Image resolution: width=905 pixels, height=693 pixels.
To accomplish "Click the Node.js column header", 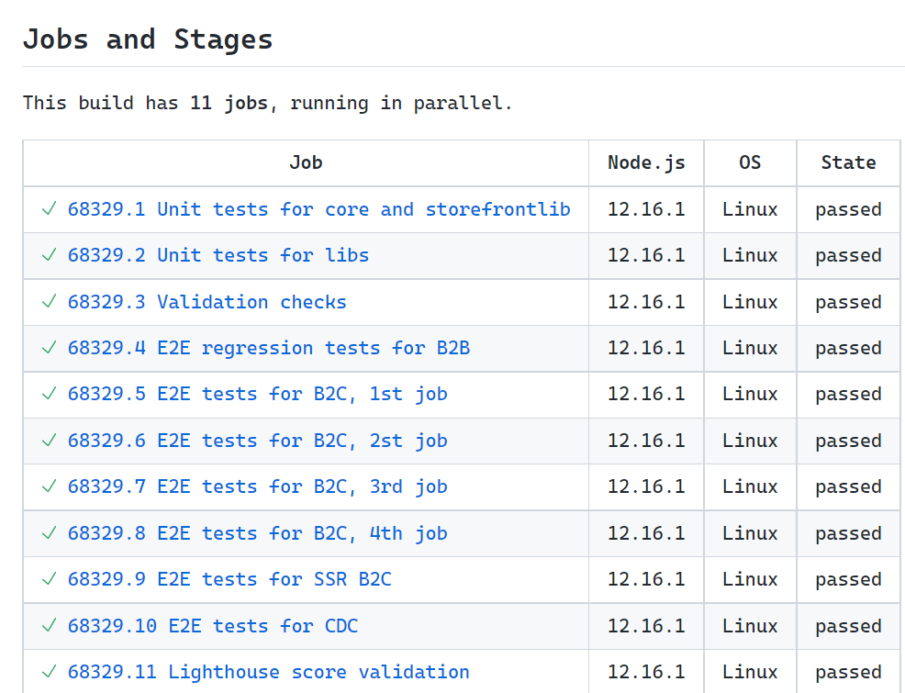I will (x=646, y=162).
